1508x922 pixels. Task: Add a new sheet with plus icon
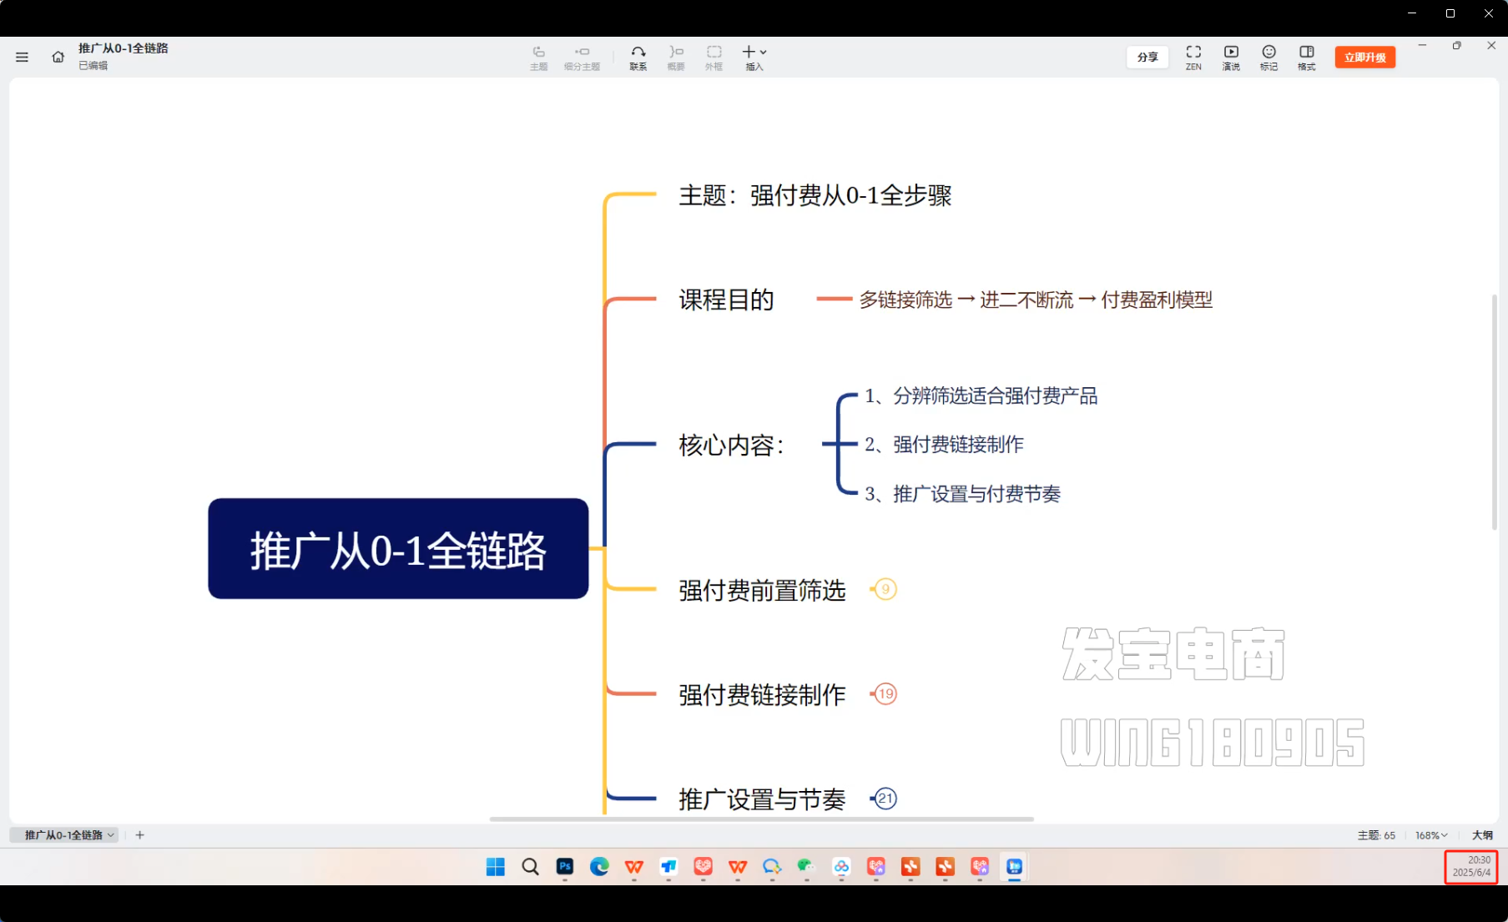140,834
